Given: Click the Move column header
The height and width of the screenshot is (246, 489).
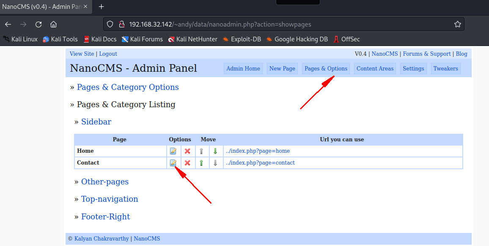Looking at the screenshot, I should [x=208, y=139].
